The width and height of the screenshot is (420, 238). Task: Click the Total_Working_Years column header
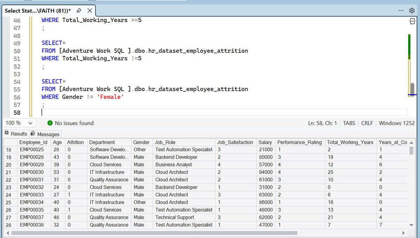[351, 142]
